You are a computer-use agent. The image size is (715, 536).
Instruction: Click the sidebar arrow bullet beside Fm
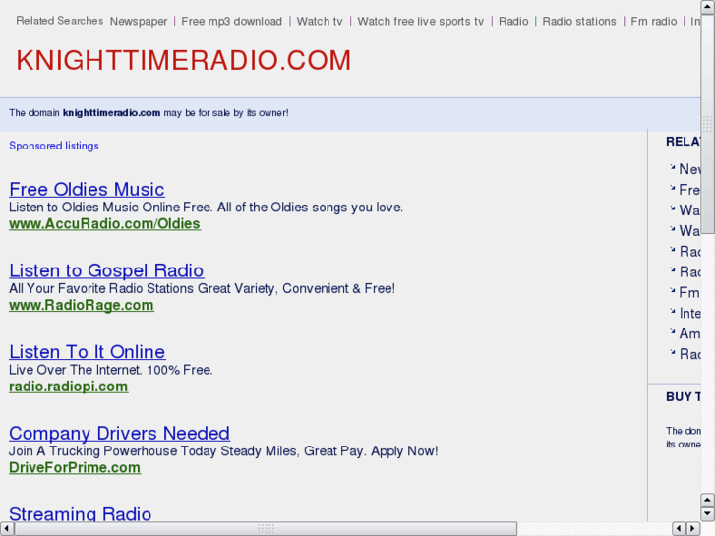[672, 290]
